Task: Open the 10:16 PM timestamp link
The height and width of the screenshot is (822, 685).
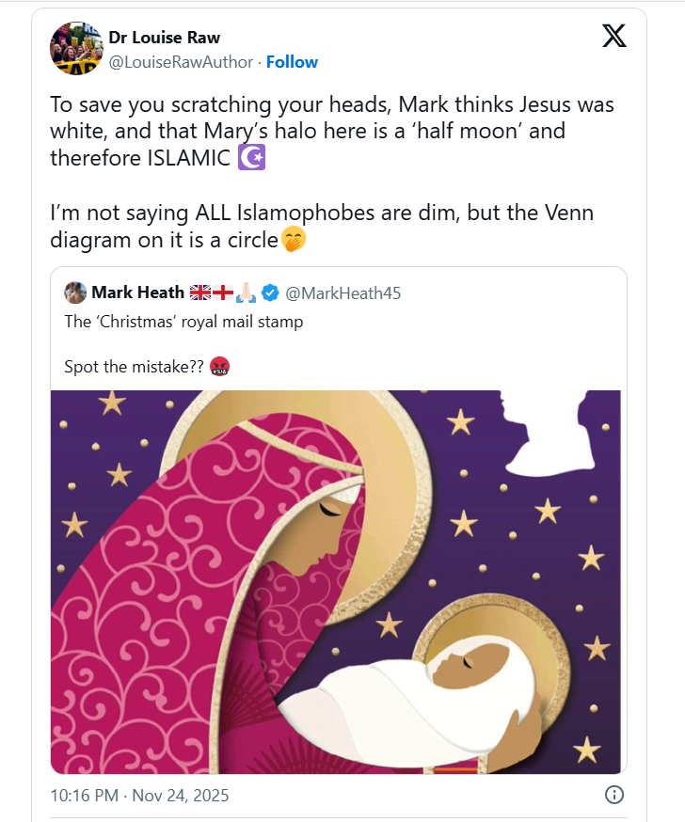Action: [x=139, y=796]
